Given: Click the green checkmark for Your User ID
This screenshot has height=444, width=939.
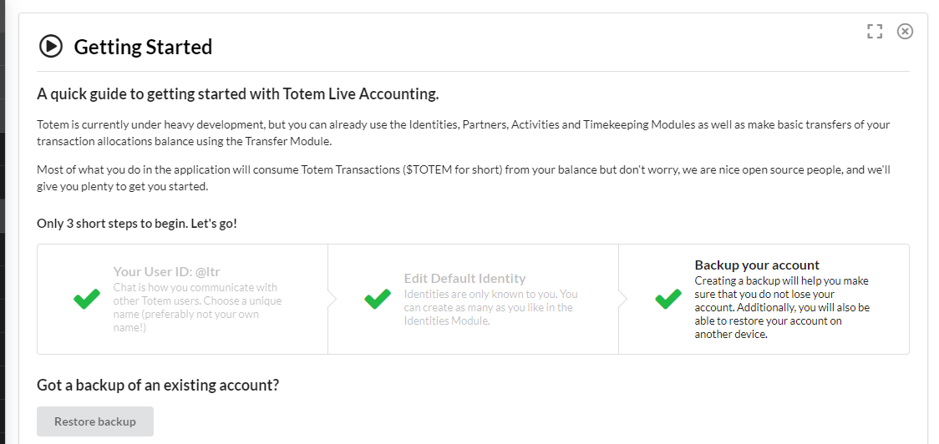Looking at the screenshot, I should (x=87, y=300).
